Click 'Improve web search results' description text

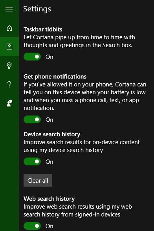pyautogui.click(x=78, y=211)
